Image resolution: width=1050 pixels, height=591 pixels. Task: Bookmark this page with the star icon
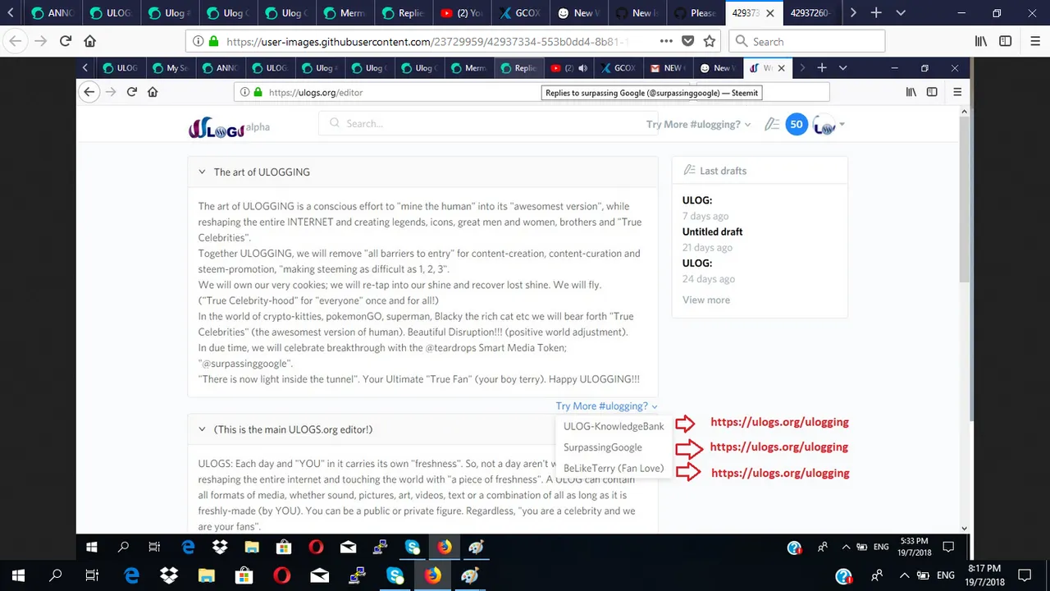(x=710, y=41)
